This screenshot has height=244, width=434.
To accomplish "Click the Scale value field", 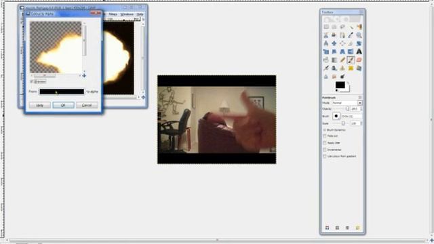I will coord(355,123).
